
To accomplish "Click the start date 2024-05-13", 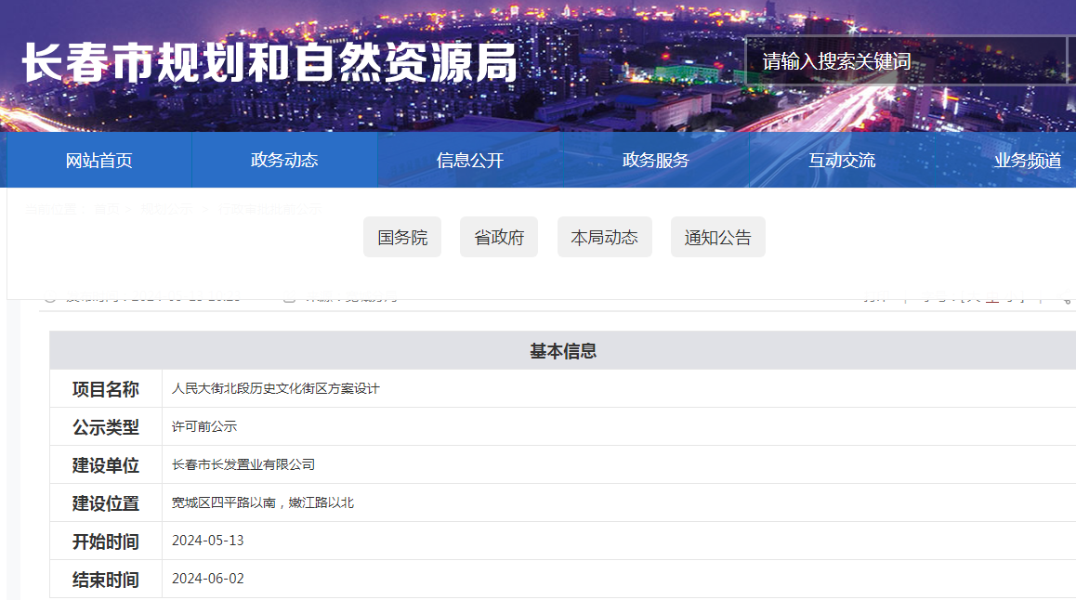I will [x=208, y=541].
